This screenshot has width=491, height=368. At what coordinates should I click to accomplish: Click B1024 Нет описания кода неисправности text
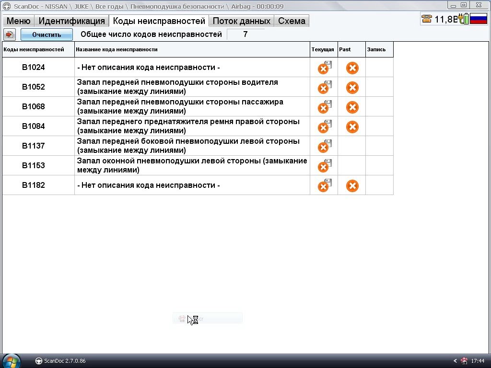149,67
